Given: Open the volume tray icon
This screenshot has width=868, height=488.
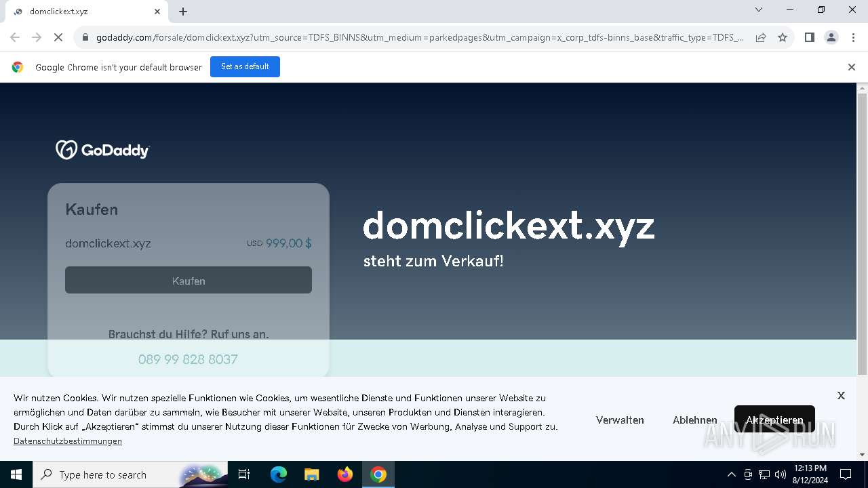Looking at the screenshot, I should click(781, 474).
